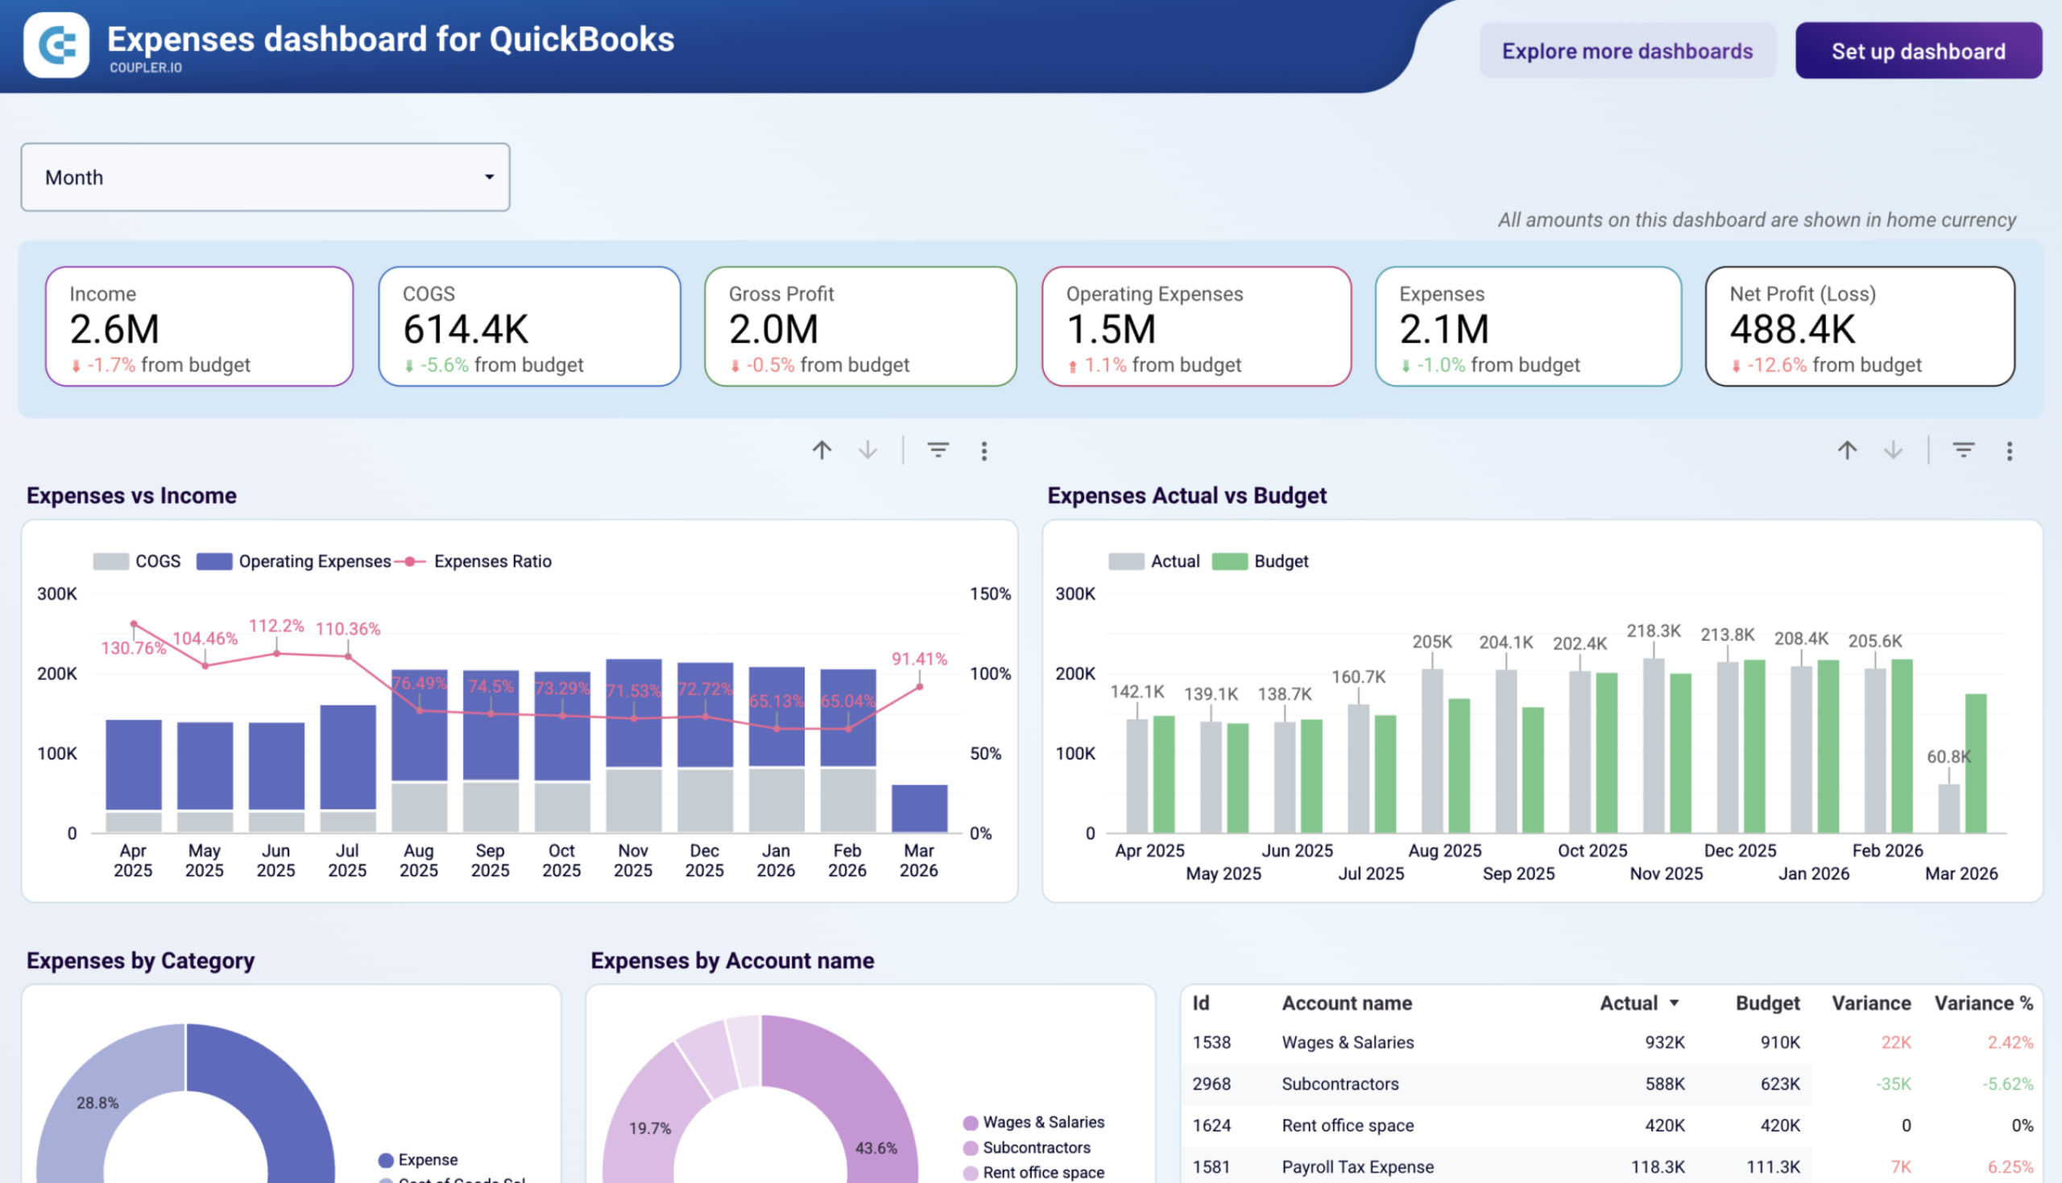Open the three-dot menu above Expenses vs Income chart
The image size is (2062, 1183).
[983, 450]
